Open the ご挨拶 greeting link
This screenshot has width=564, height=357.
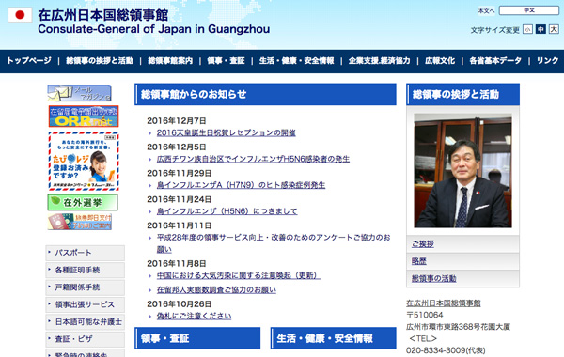pos(423,244)
